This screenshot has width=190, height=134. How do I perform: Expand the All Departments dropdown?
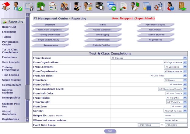coord(175,71)
